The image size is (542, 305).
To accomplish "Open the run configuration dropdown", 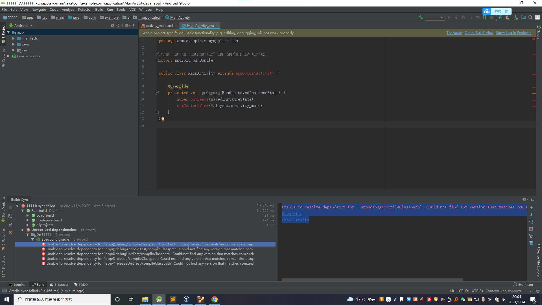I will click(435, 18).
